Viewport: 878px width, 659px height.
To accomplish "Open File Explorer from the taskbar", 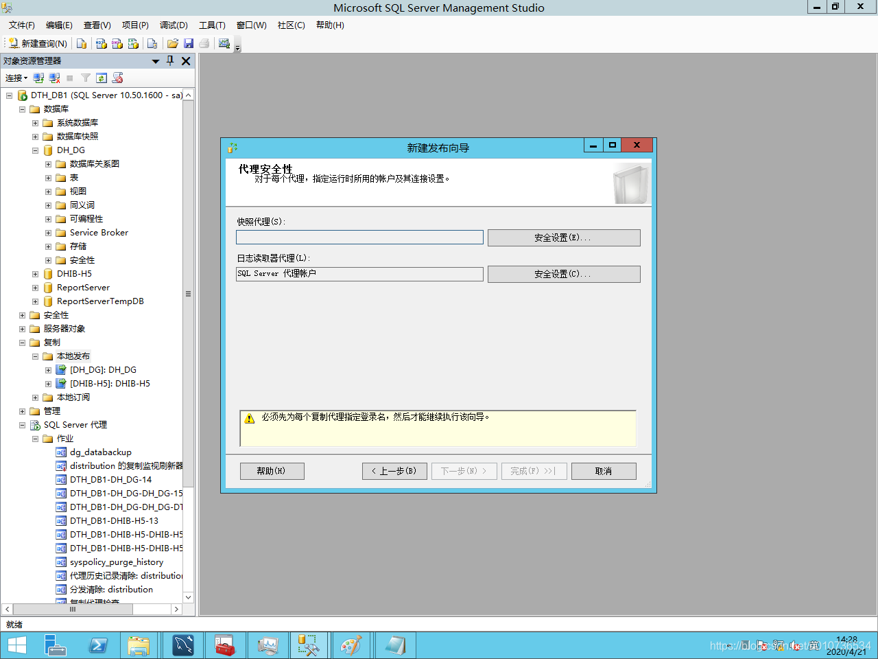I will coord(139,645).
